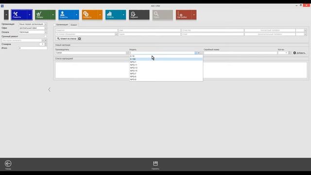Screen dimensions: 311x175
Task: Select NPG-7 in the model list
Action: tap(166, 73)
